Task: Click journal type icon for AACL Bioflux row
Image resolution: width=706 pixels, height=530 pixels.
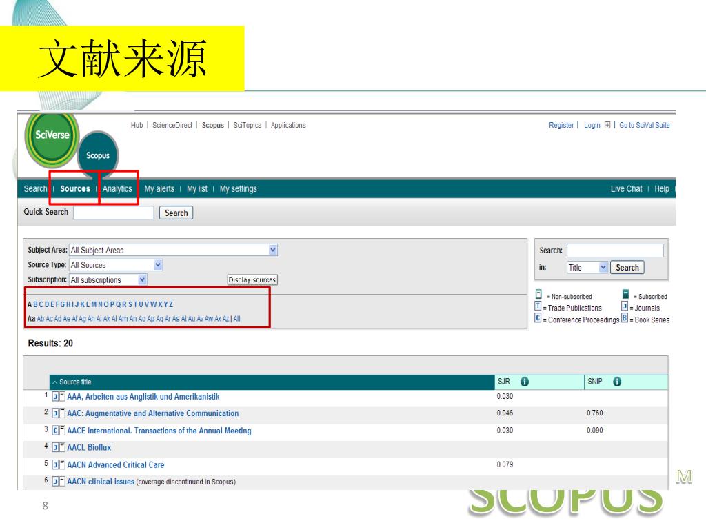Action: pyautogui.click(x=55, y=447)
